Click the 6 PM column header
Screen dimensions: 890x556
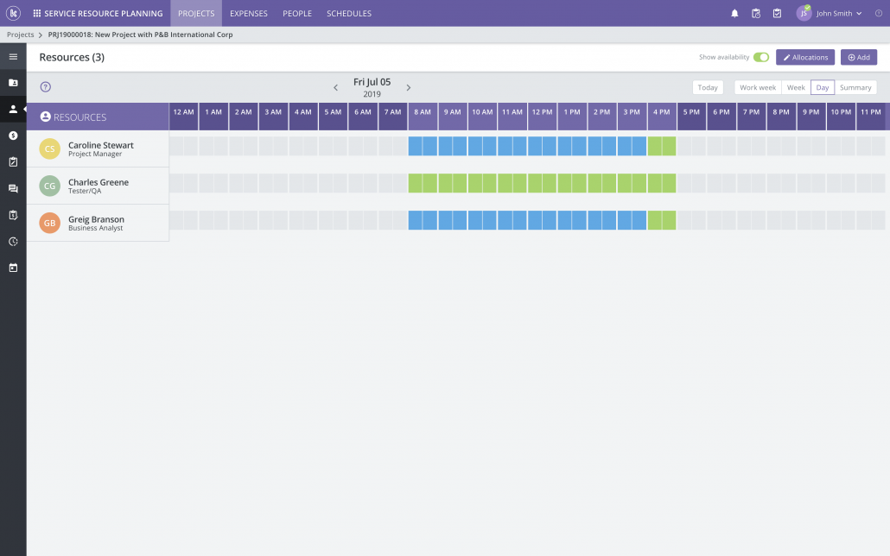(x=722, y=117)
